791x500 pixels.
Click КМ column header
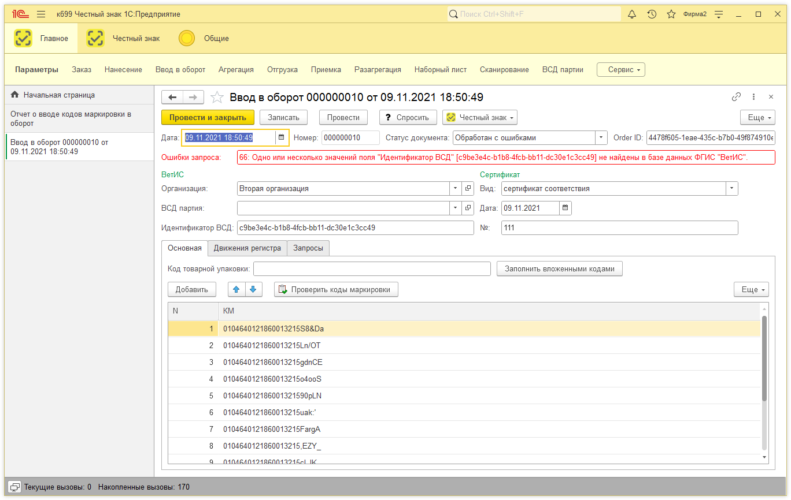tap(489, 311)
